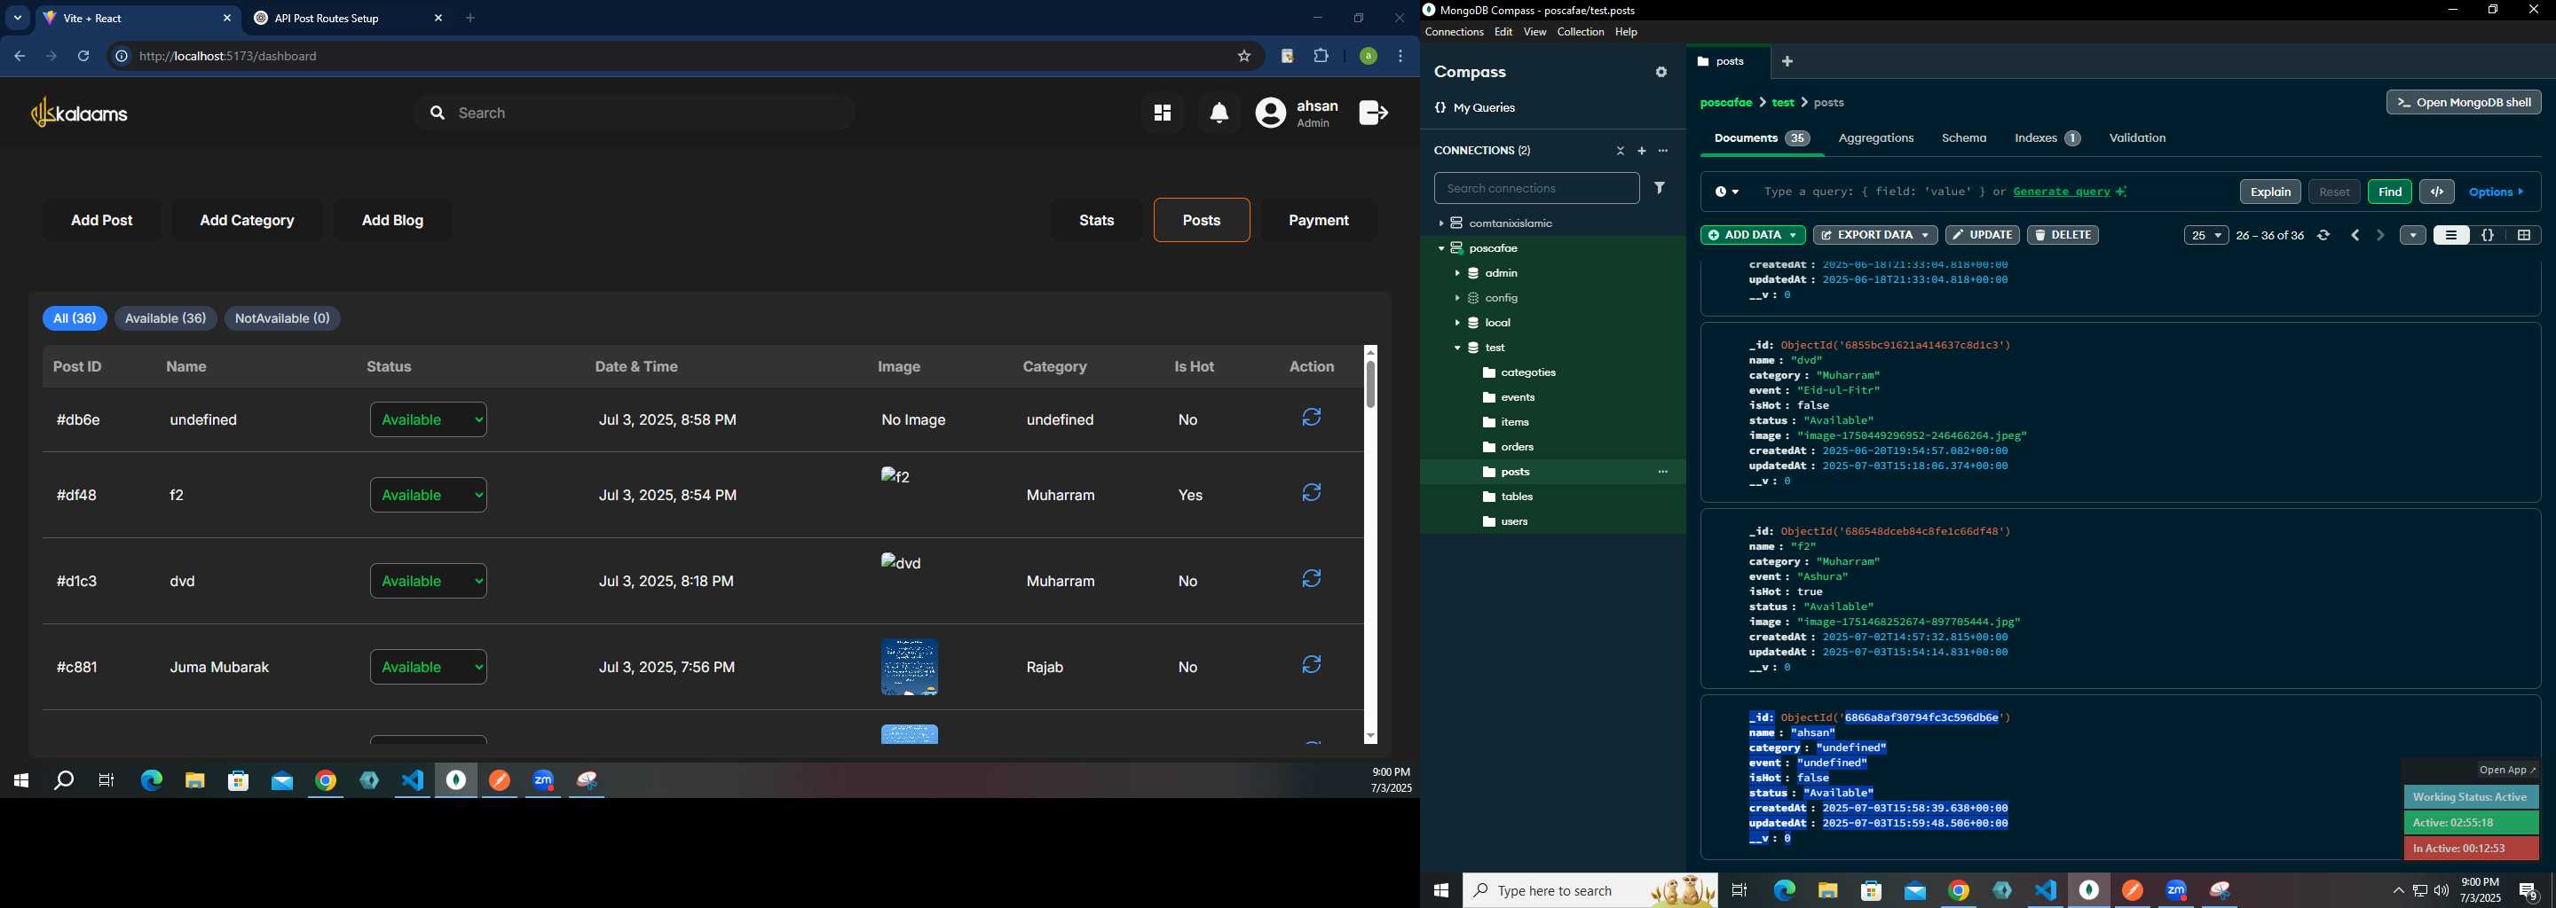Switch Compass to table view
This screenshot has width=2556, height=908.
click(2523, 236)
